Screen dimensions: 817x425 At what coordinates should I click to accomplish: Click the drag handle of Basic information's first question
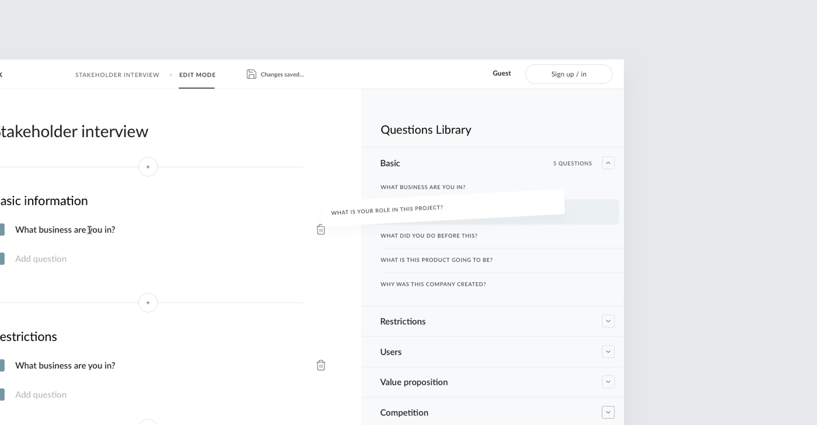[x=2, y=230]
